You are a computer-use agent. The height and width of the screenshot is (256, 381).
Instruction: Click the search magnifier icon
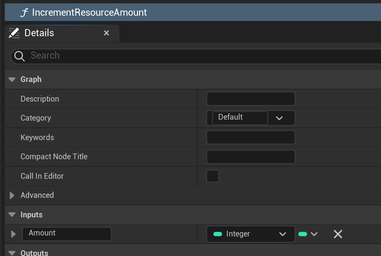[20, 56]
